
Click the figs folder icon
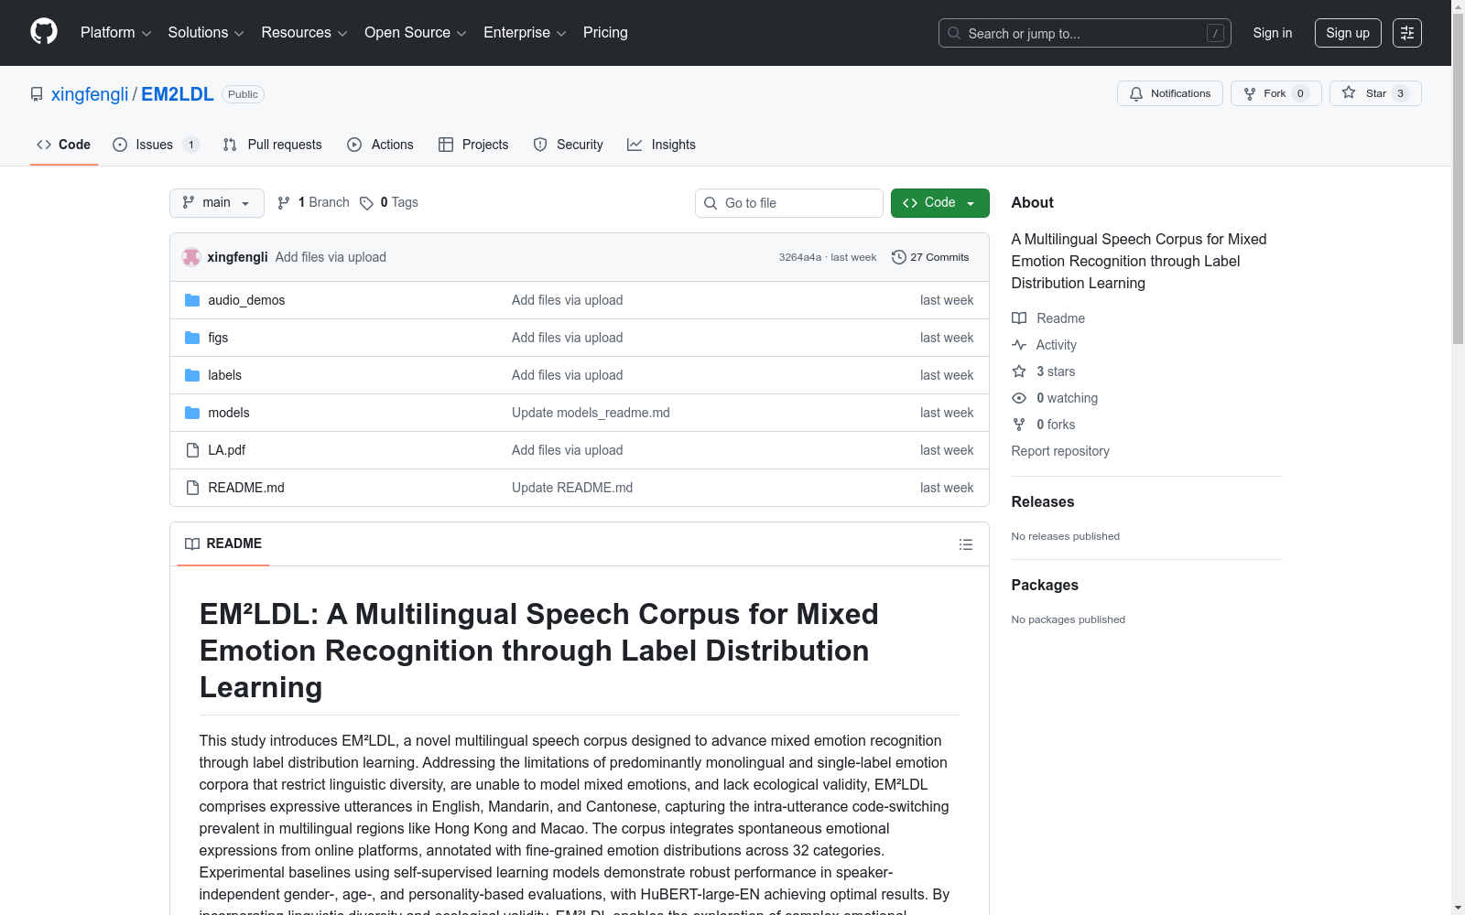(192, 338)
